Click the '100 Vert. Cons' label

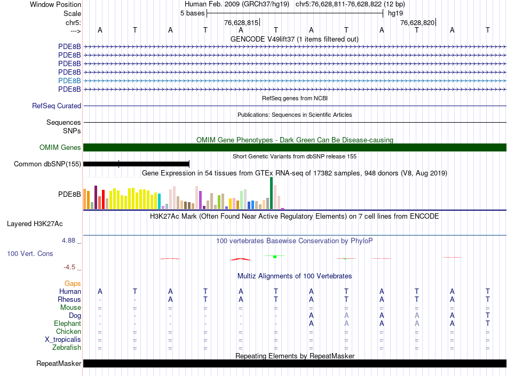[30, 253]
